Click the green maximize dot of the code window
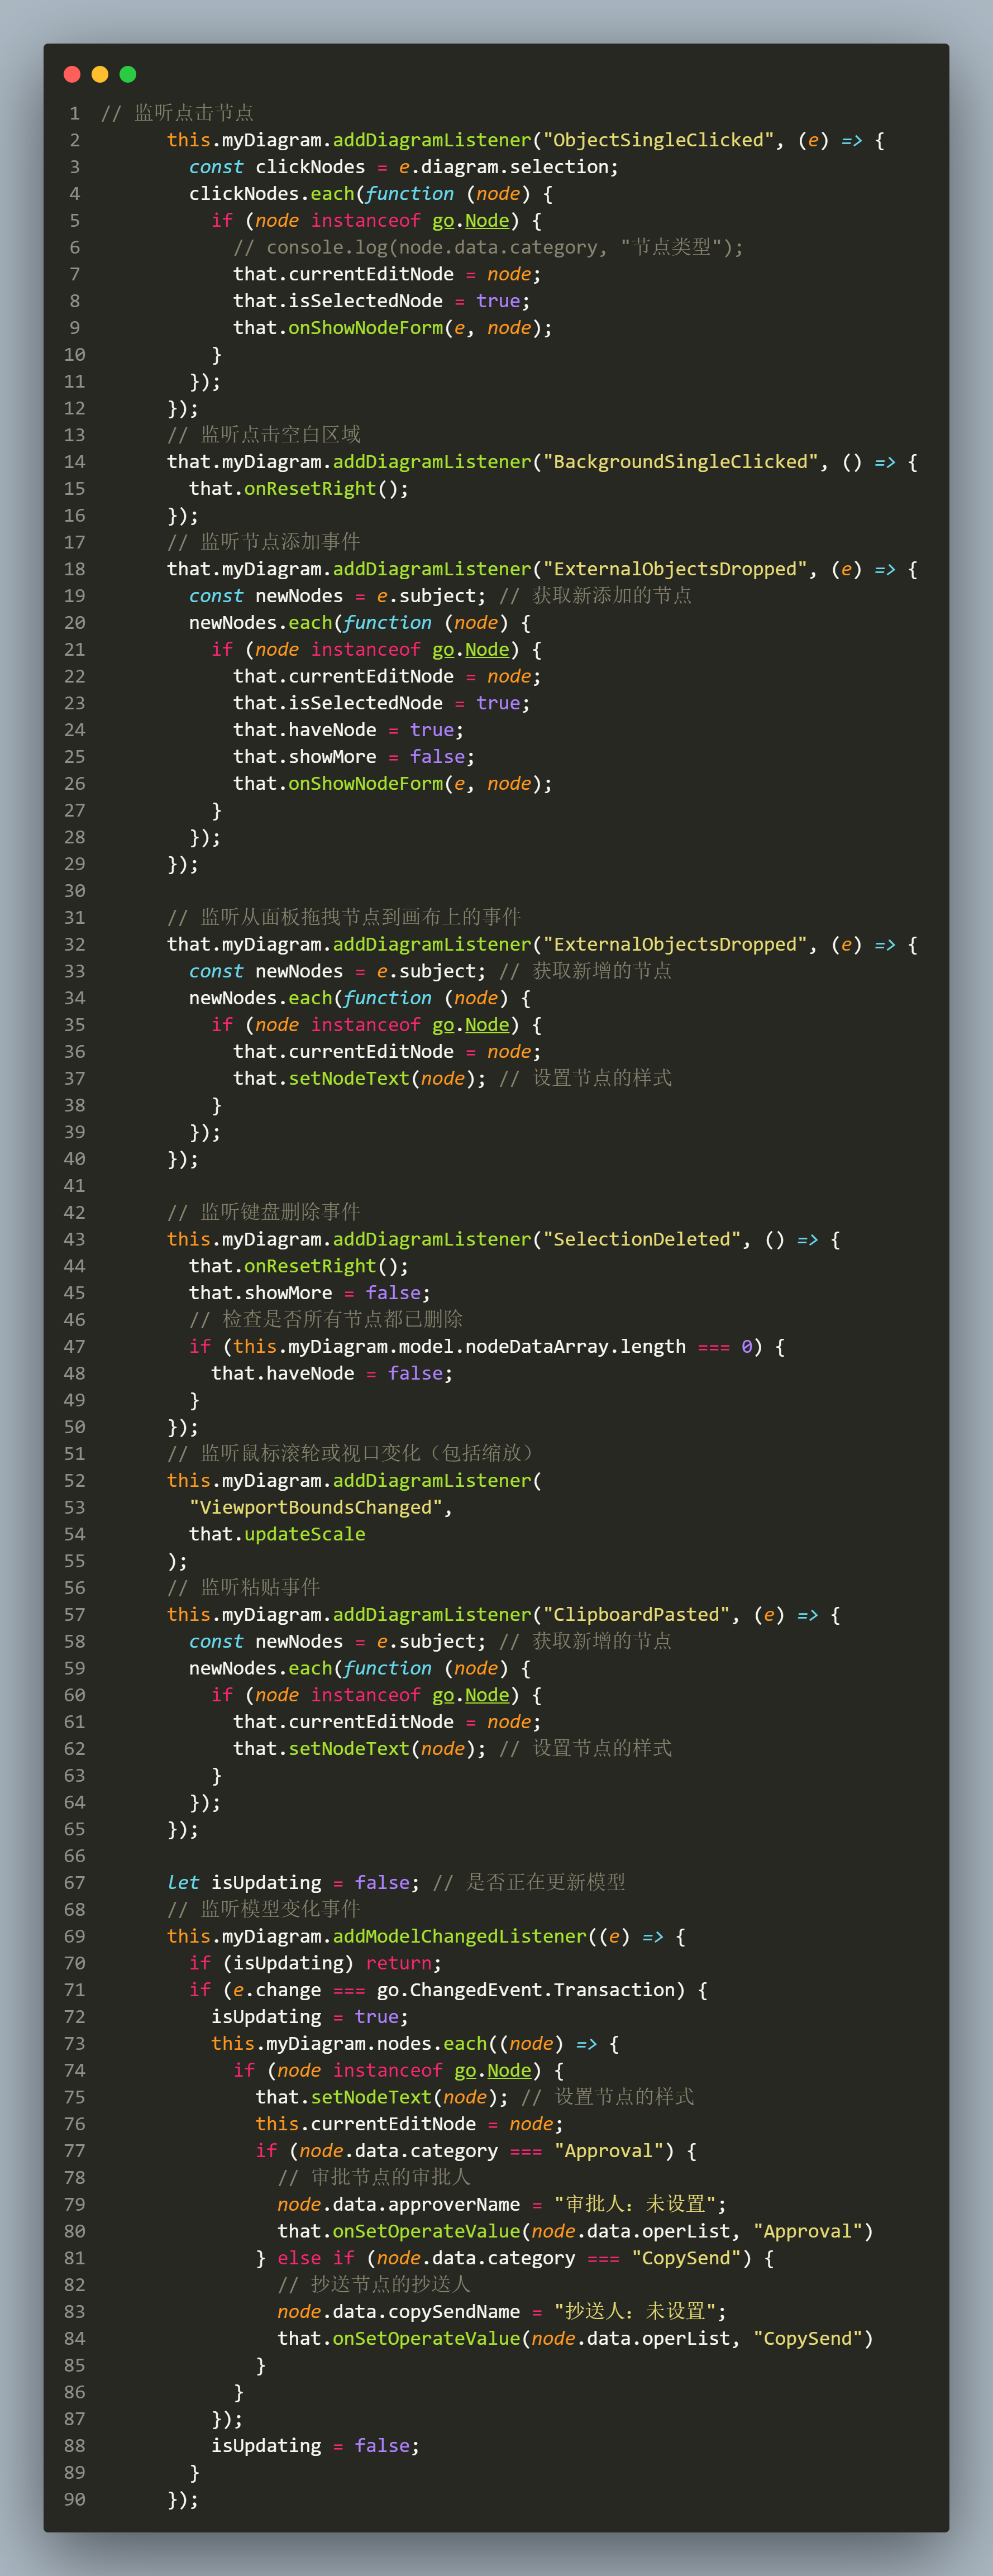 click(x=128, y=74)
